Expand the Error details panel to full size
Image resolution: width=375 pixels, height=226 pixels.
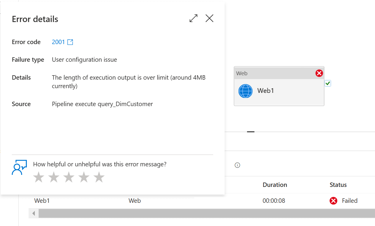tap(193, 18)
